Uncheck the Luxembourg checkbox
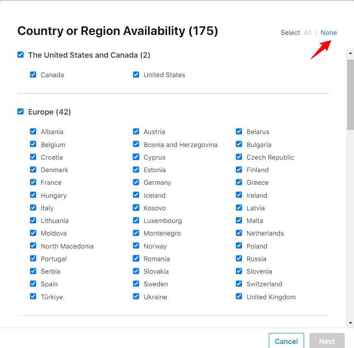Image resolution: width=354 pixels, height=348 pixels. [x=136, y=220]
